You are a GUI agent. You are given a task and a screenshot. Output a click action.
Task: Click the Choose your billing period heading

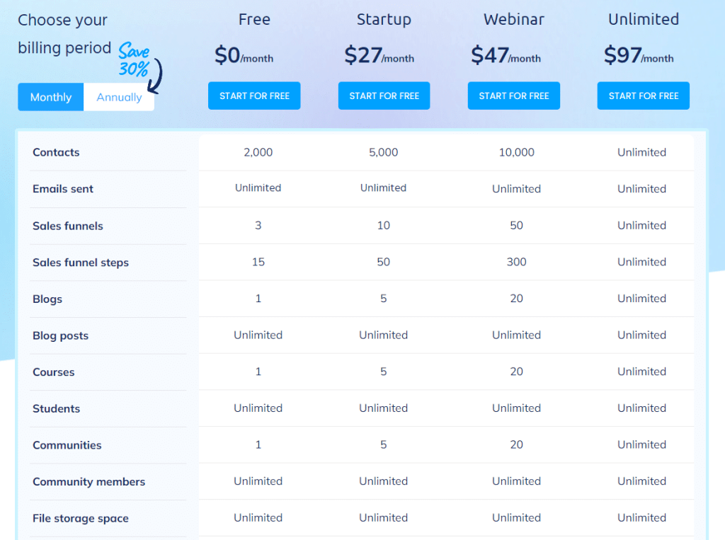pyautogui.click(x=64, y=34)
